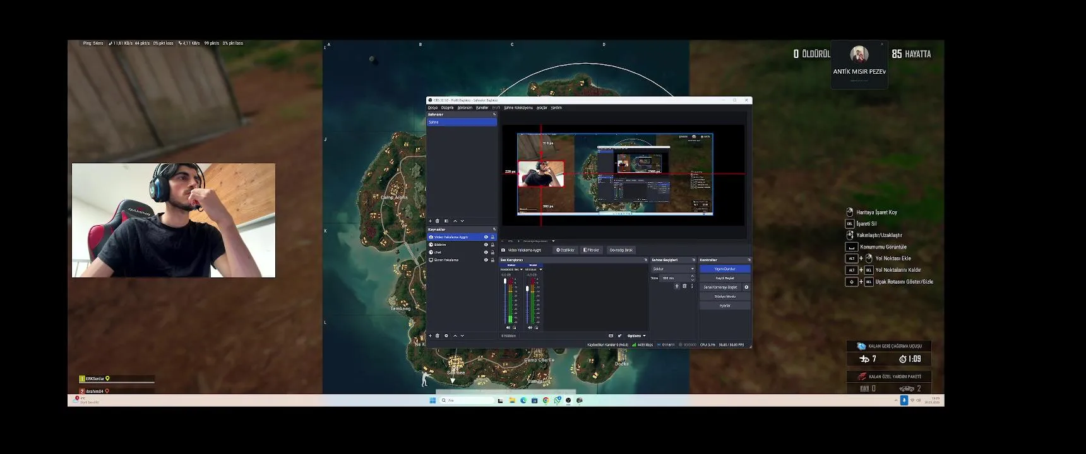
Task: Hide the Bildirim source
Action: [x=486, y=245]
